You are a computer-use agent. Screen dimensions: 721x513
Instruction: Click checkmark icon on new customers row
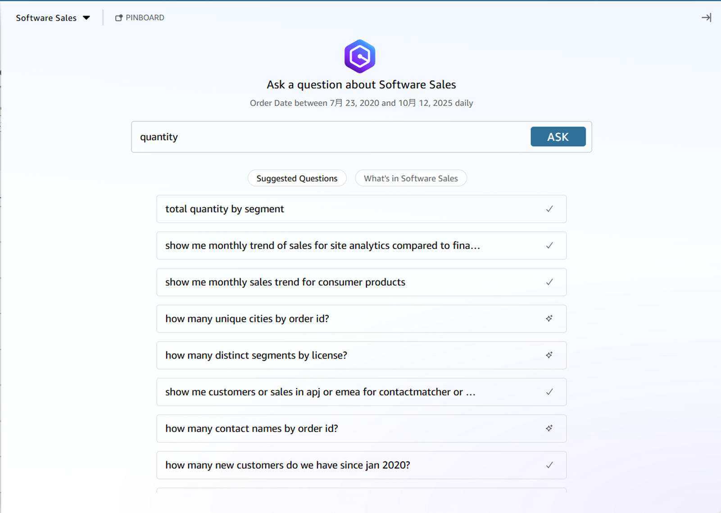[549, 465]
